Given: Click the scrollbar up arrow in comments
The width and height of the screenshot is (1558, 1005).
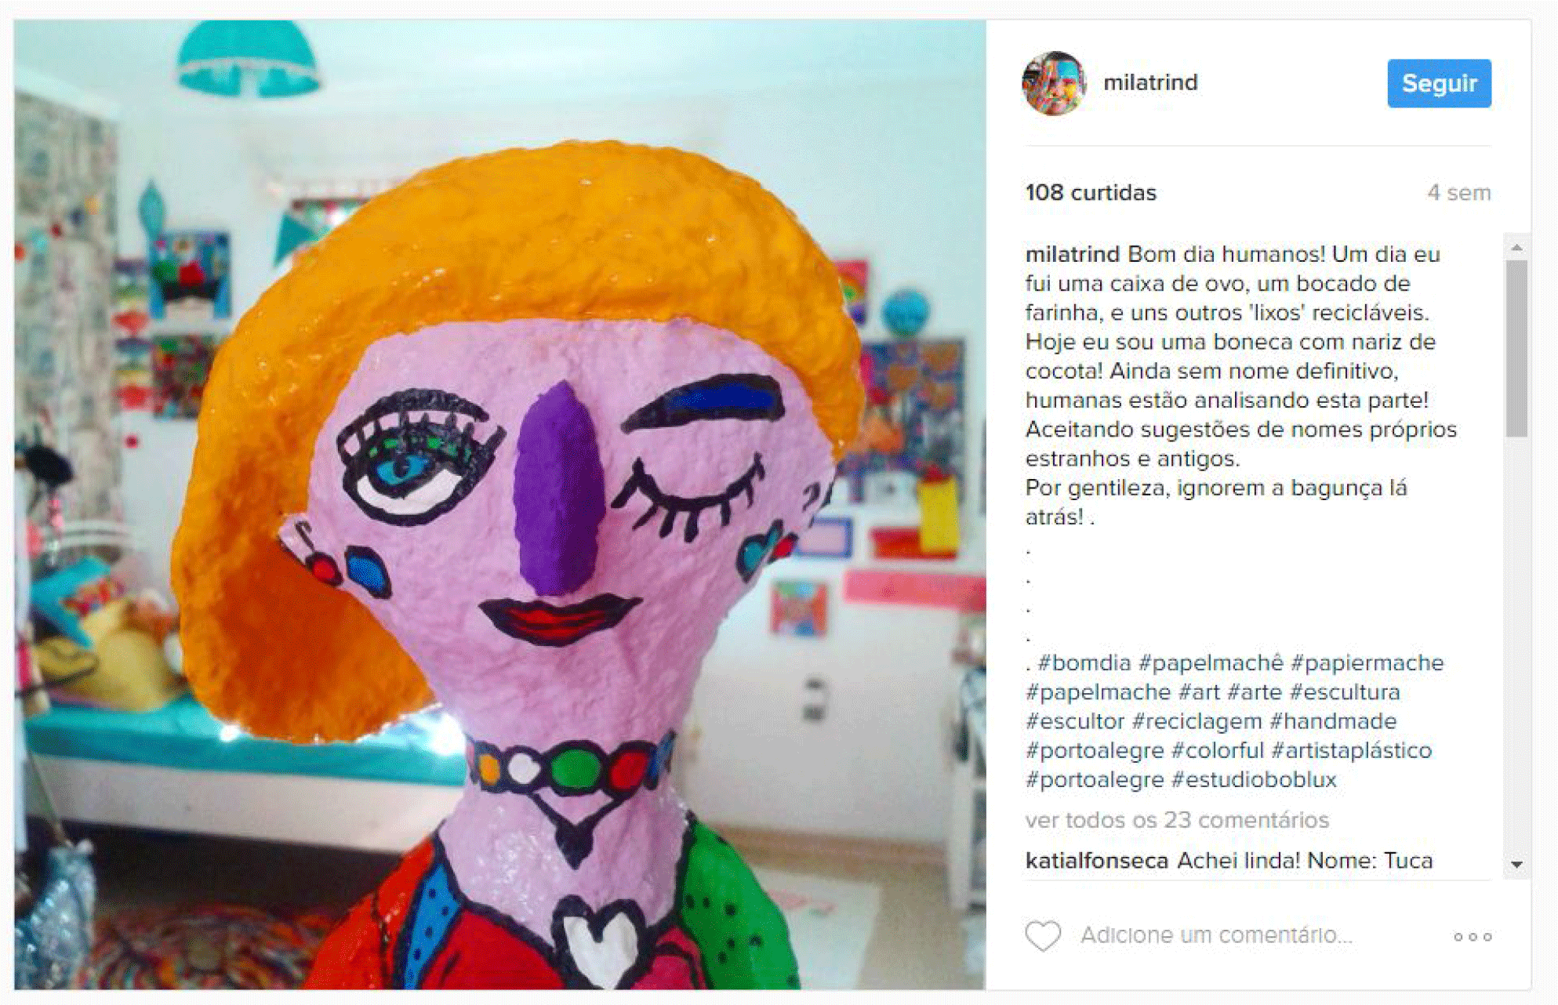Looking at the screenshot, I should [1516, 248].
